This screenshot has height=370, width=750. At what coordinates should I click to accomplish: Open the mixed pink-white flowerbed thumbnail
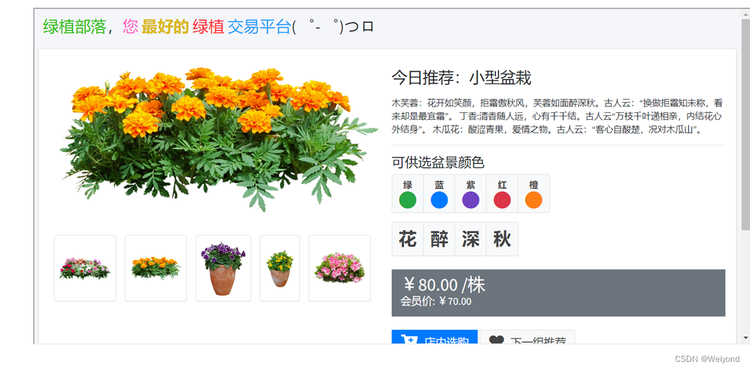(85, 268)
